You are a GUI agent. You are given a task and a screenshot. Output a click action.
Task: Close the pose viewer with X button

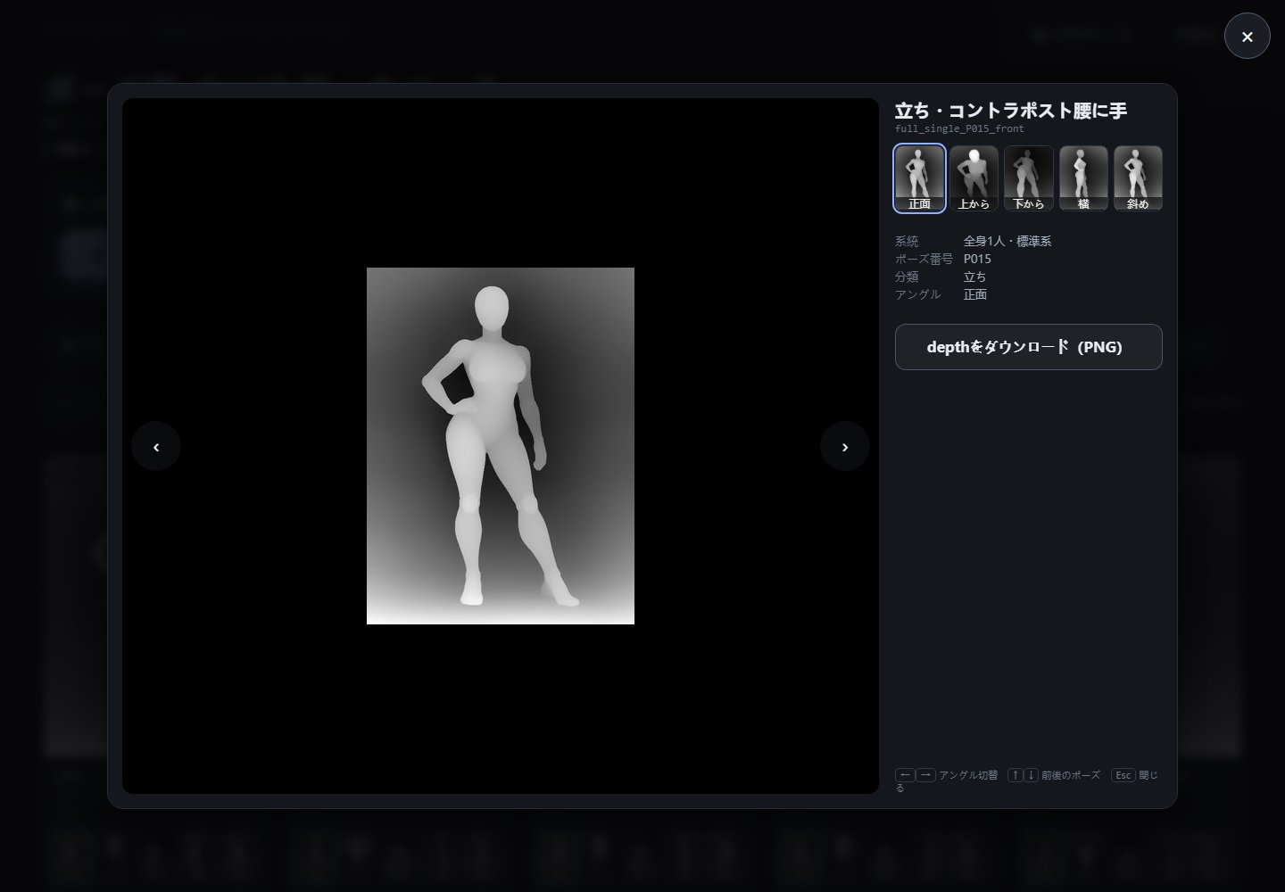[1247, 37]
